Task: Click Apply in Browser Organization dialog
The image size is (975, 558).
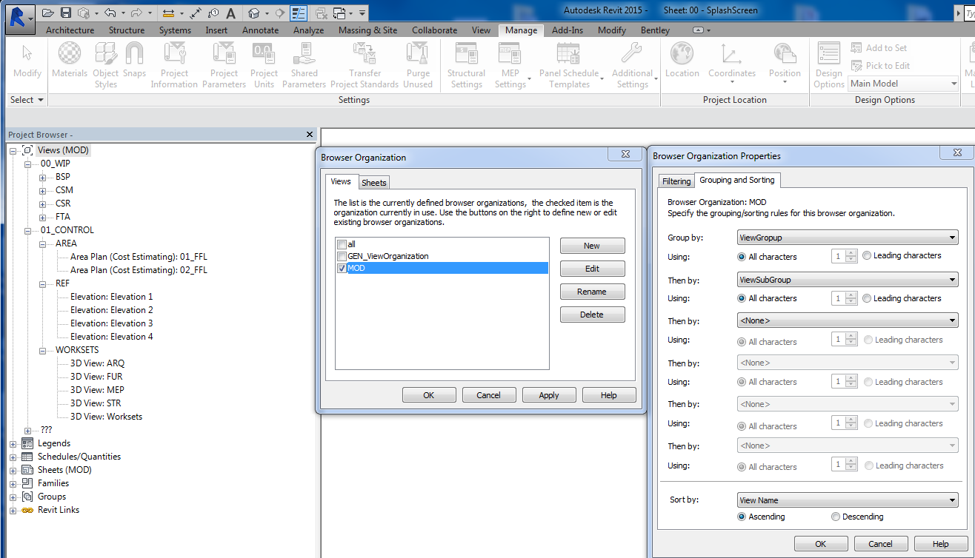Action: [x=549, y=395]
